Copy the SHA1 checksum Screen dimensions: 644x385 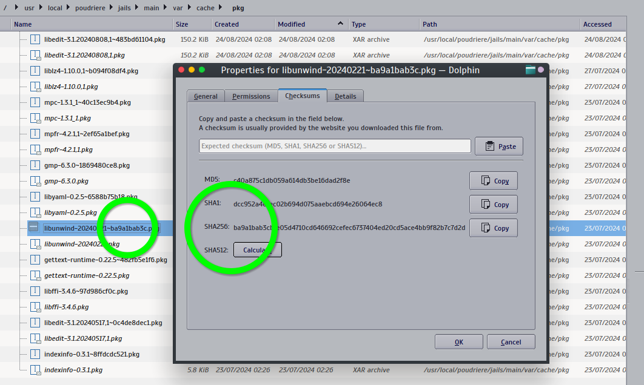coord(493,205)
